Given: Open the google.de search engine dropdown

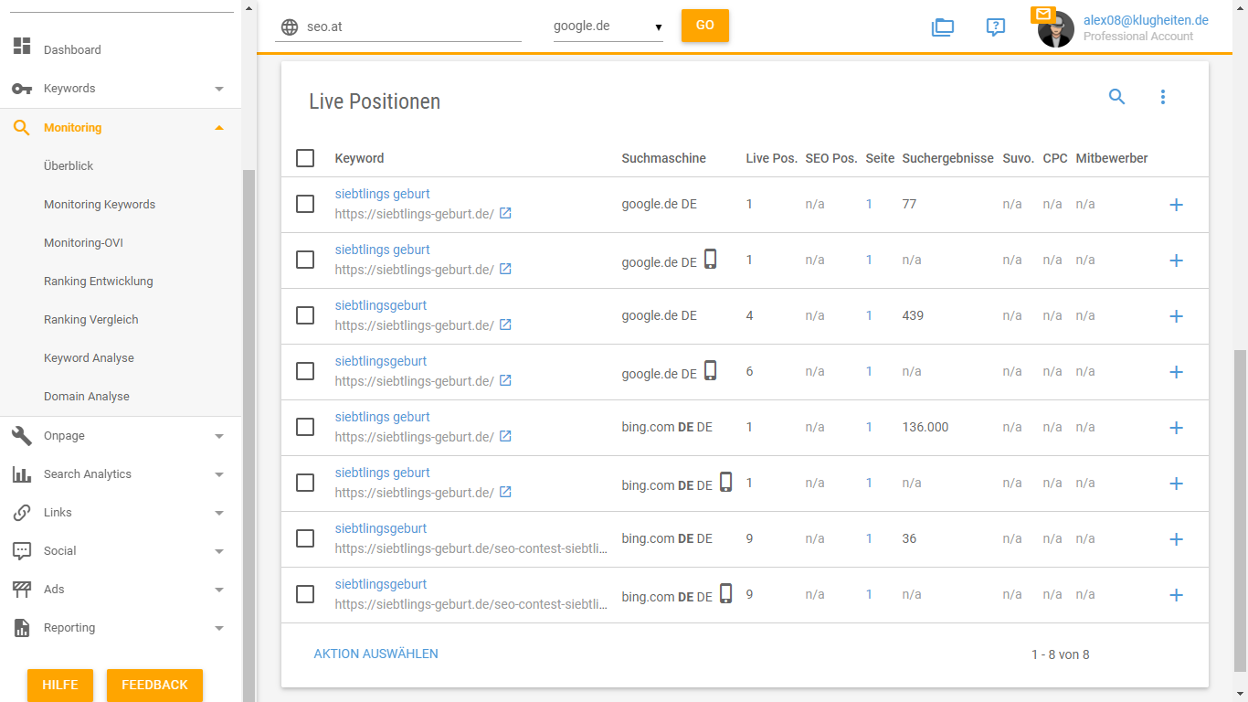Looking at the screenshot, I should 608,27.
